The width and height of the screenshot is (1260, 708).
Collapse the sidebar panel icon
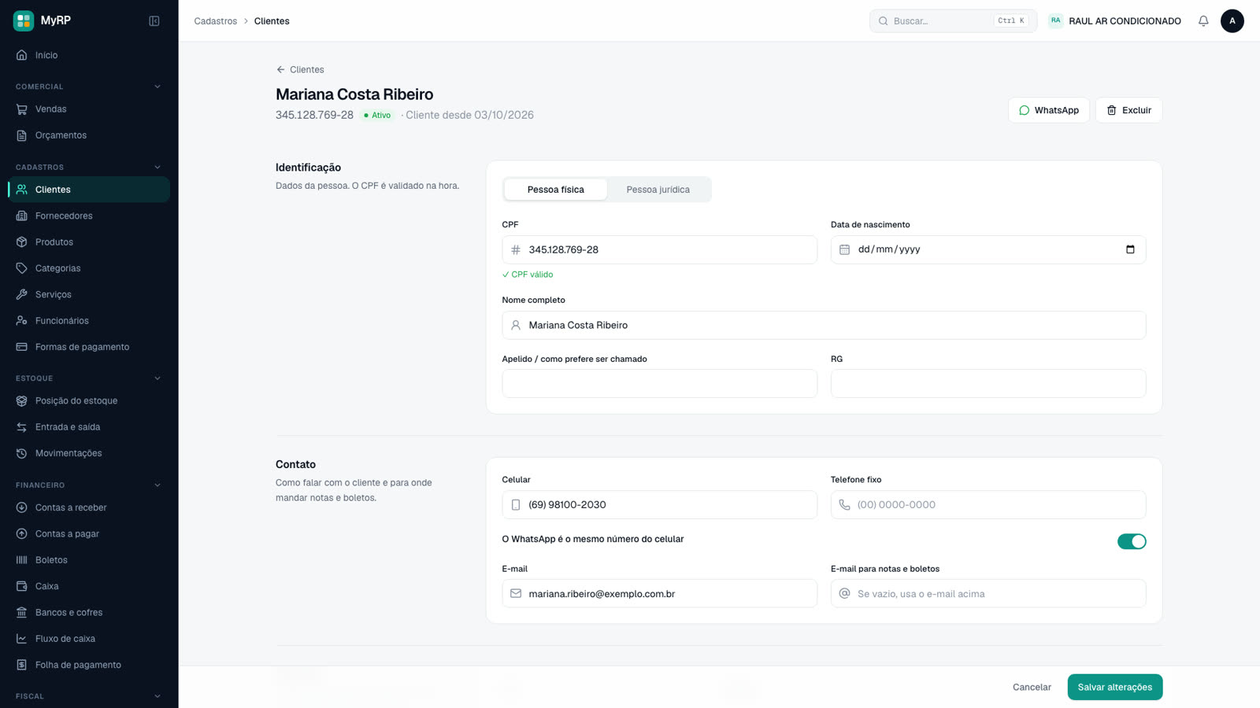pos(154,21)
